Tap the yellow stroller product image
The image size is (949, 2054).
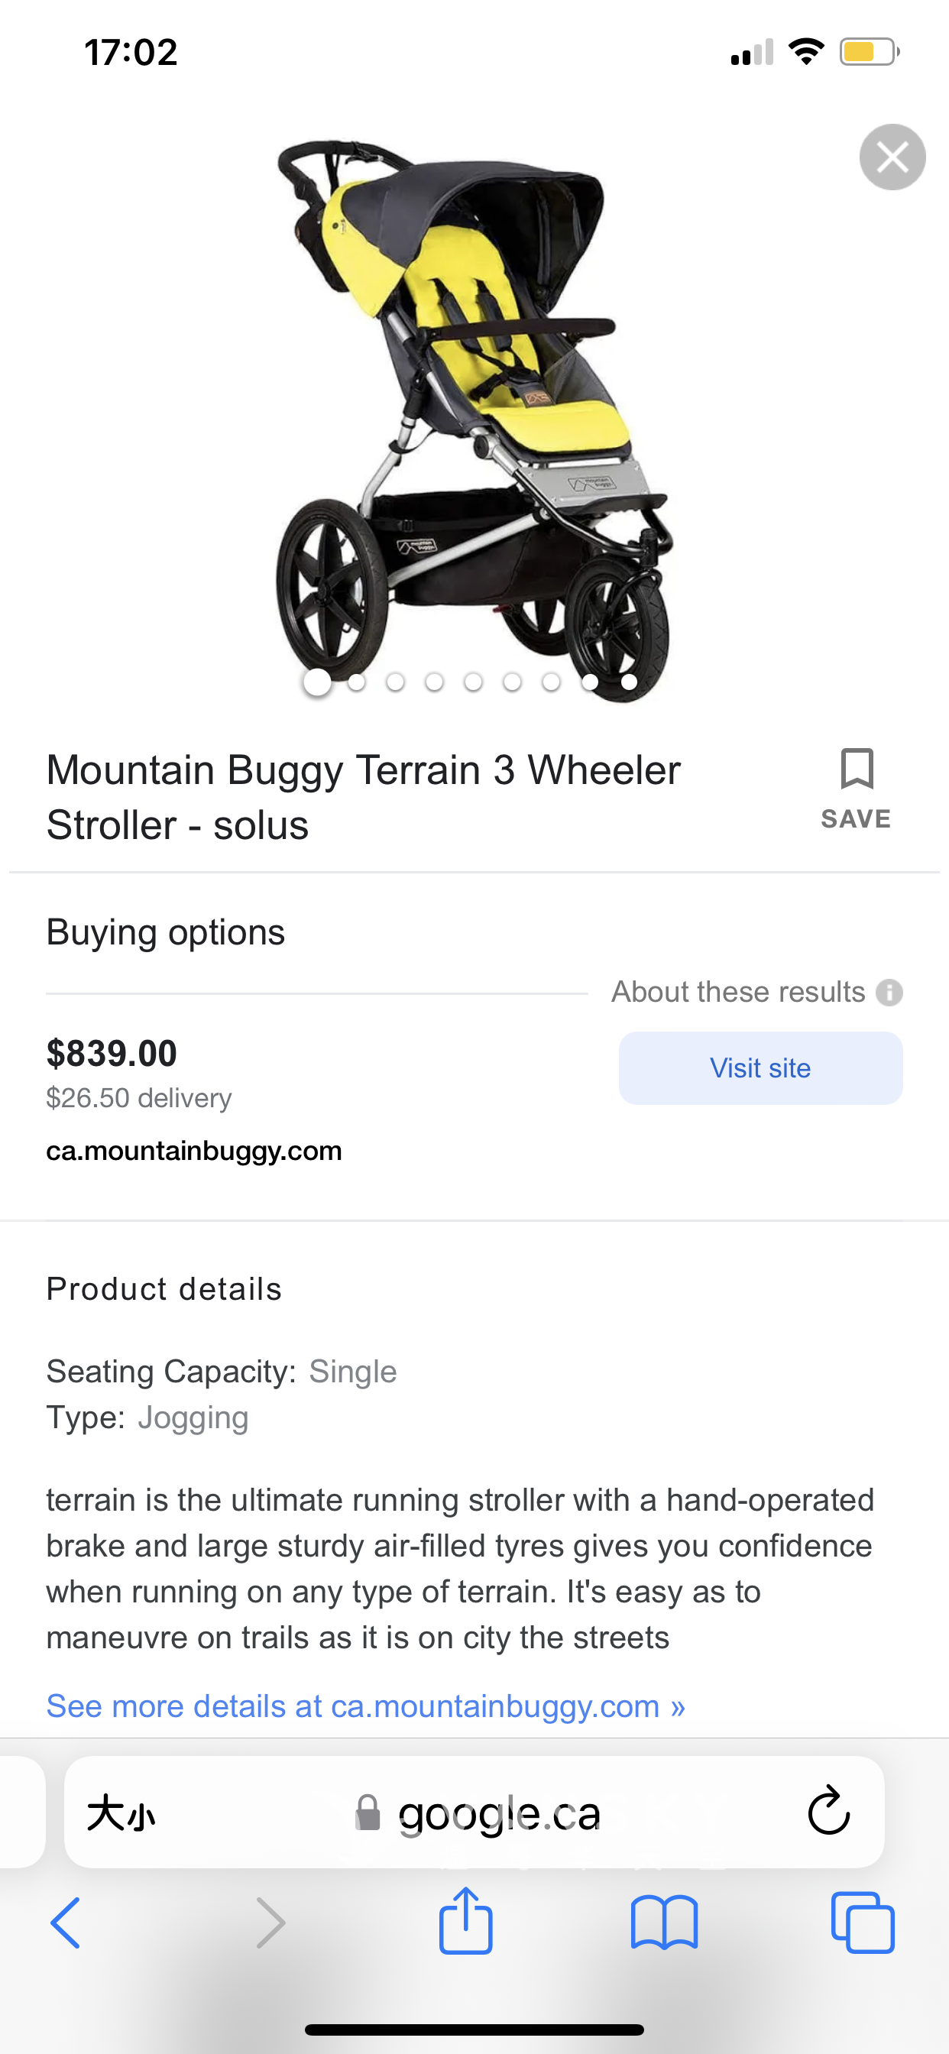tap(474, 399)
